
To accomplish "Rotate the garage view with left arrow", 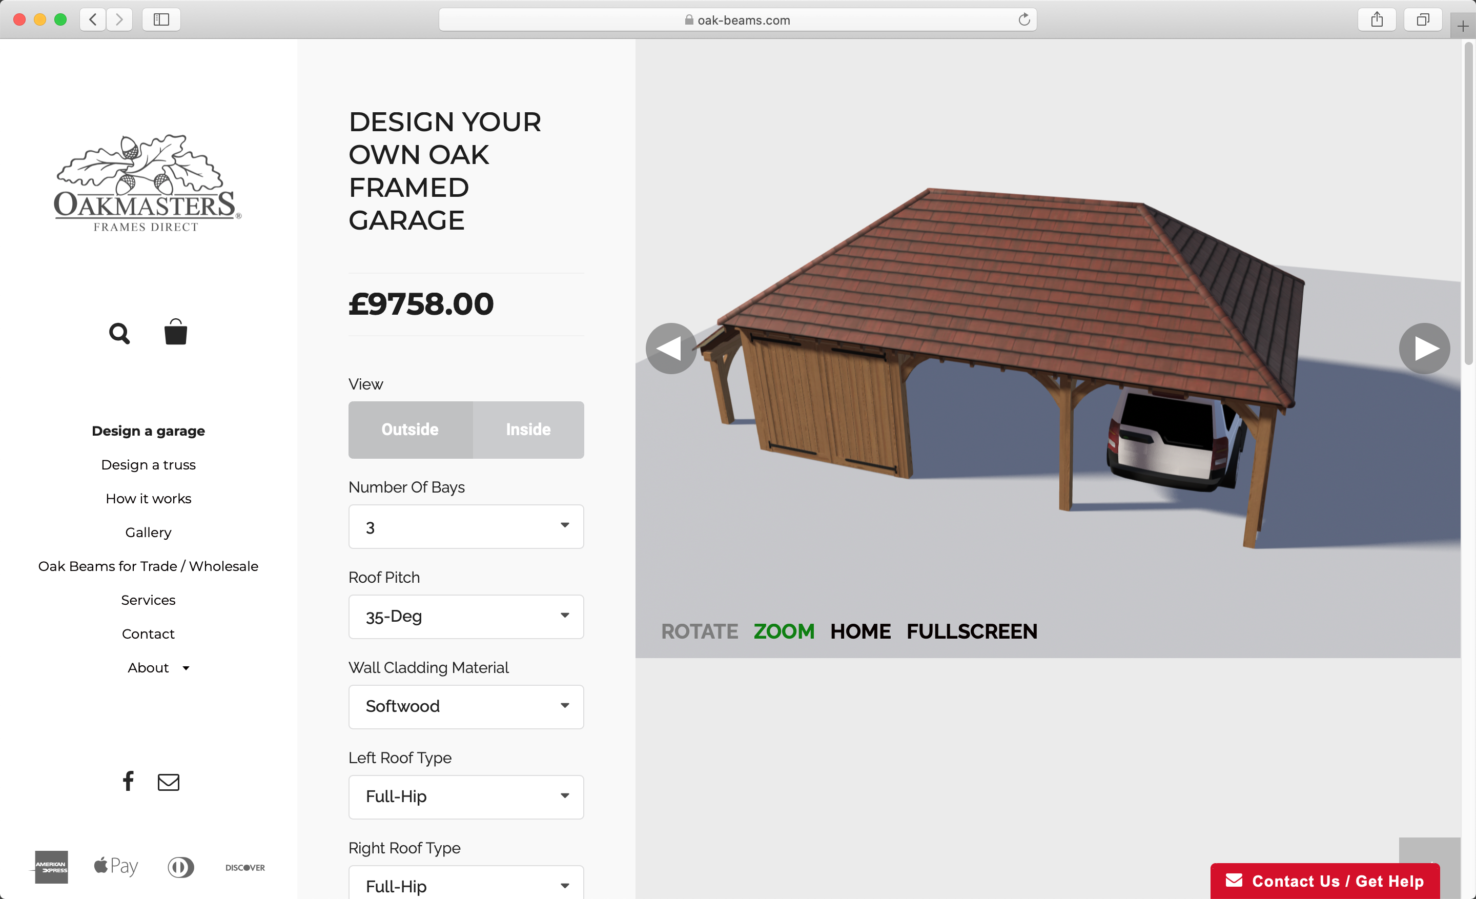I will pos(671,349).
